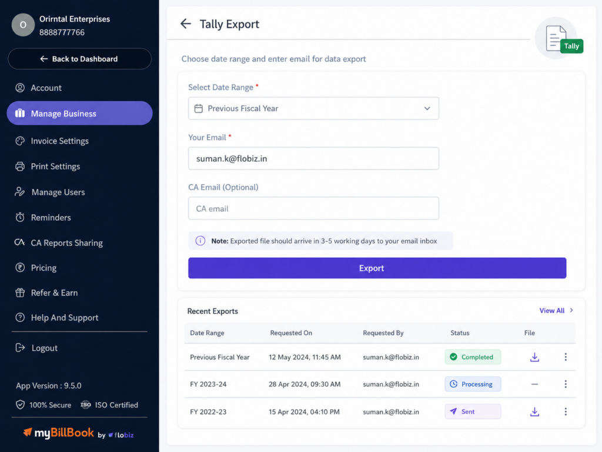This screenshot has width=602, height=452.
Task: Click the Orirntal Enterprises avatar circle
Action: (x=23, y=25)
